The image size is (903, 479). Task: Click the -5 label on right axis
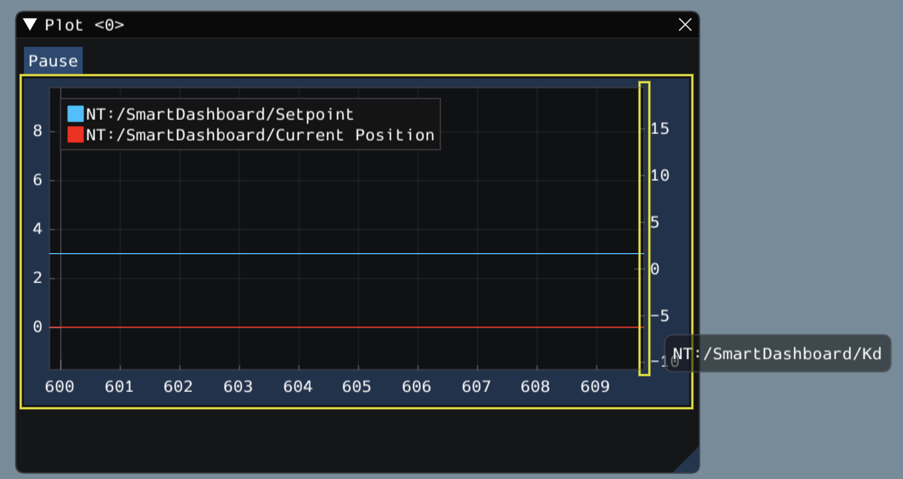[x=660, y=316]
